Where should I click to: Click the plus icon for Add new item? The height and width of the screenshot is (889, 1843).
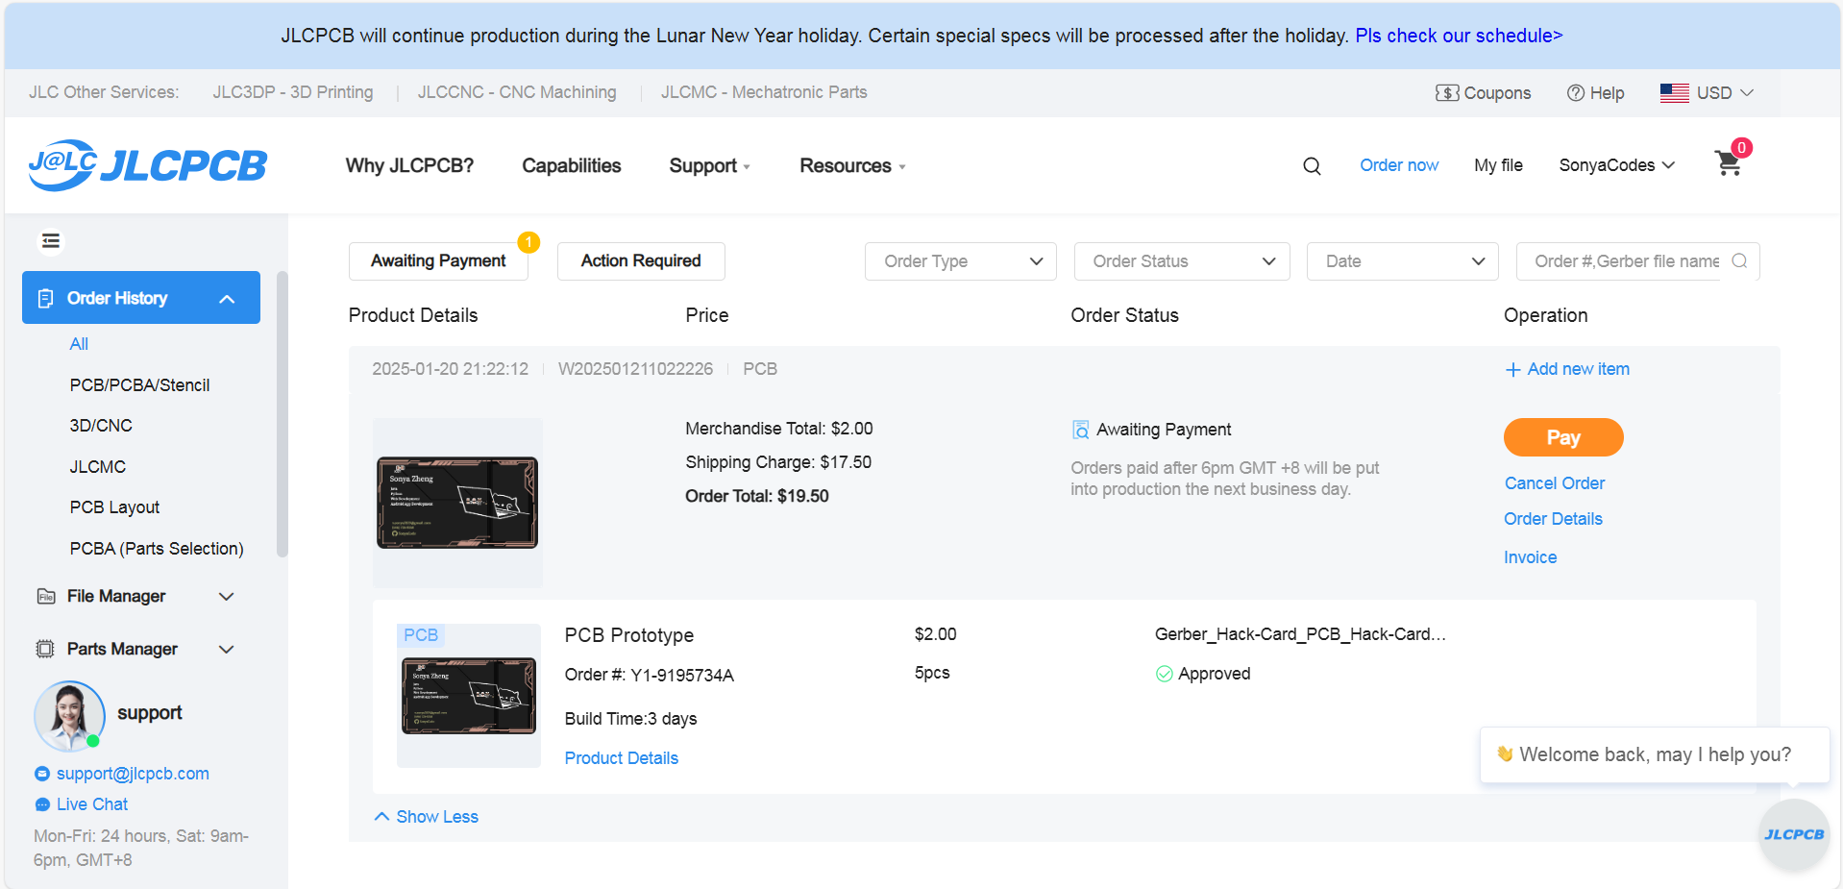[1513, 370]
